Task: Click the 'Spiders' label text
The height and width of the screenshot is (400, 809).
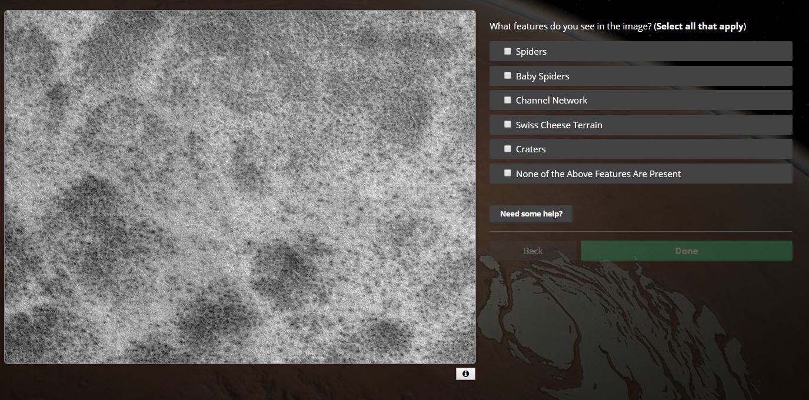Action: tap(531, 52)
